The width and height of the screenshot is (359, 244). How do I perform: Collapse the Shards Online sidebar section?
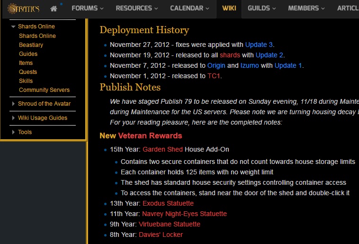tap(13, 27)
